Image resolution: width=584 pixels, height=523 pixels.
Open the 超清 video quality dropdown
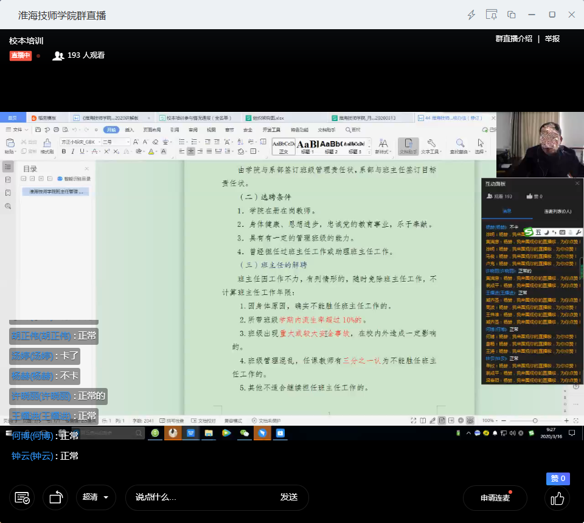point(96,497)
